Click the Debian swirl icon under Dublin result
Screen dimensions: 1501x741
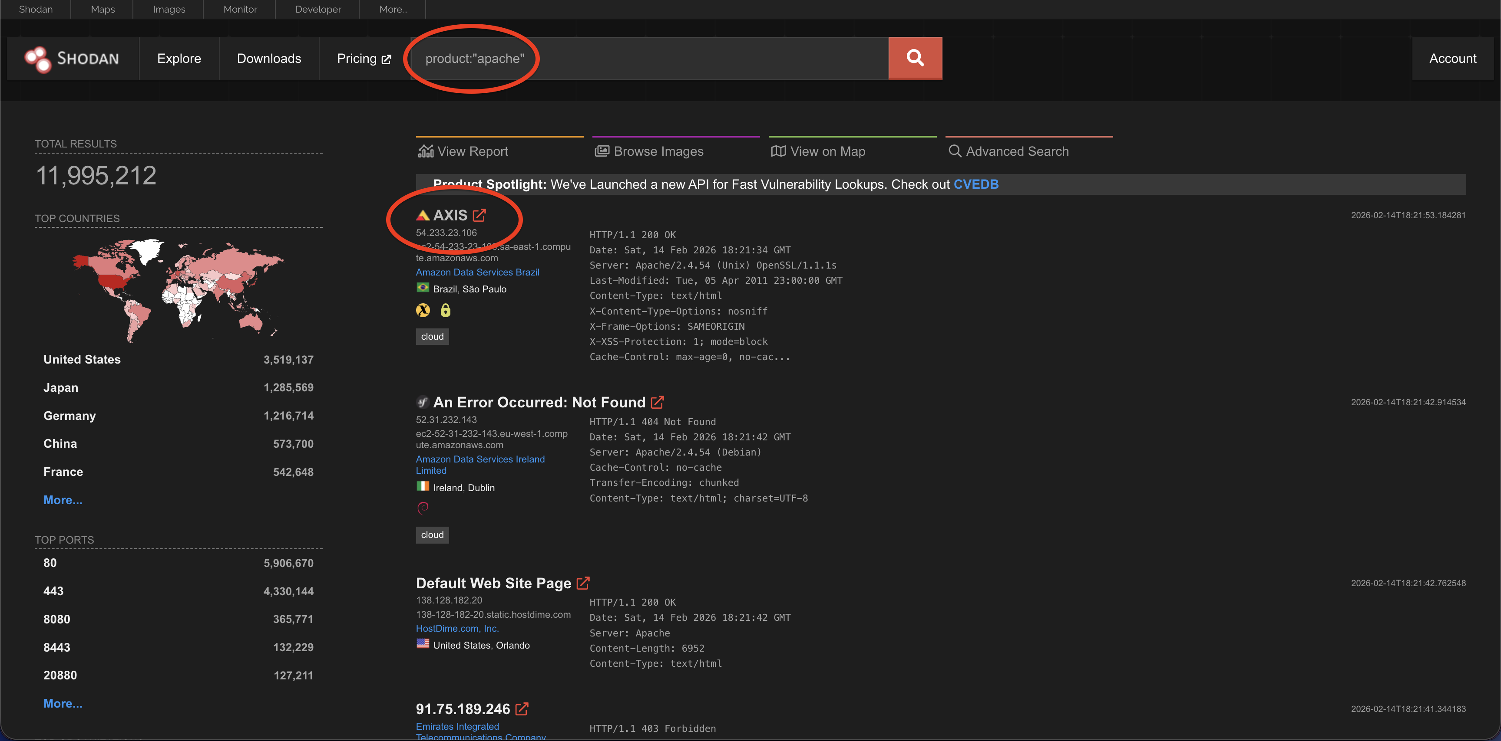coord(423,508)
